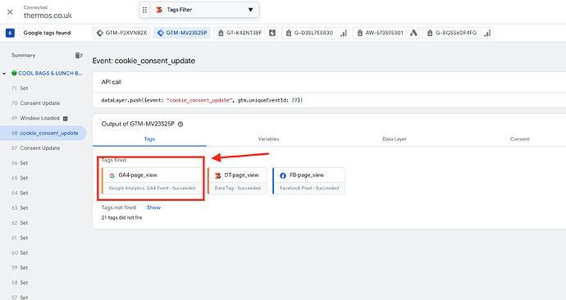The width and height of the screenshot is (566, 300).
Task: Click the diamond icon on GTM-P3XVNB2X
Action: click(x=100, y=33)
